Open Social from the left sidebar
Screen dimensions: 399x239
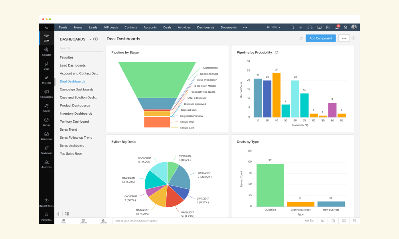(x=46, y=108)
